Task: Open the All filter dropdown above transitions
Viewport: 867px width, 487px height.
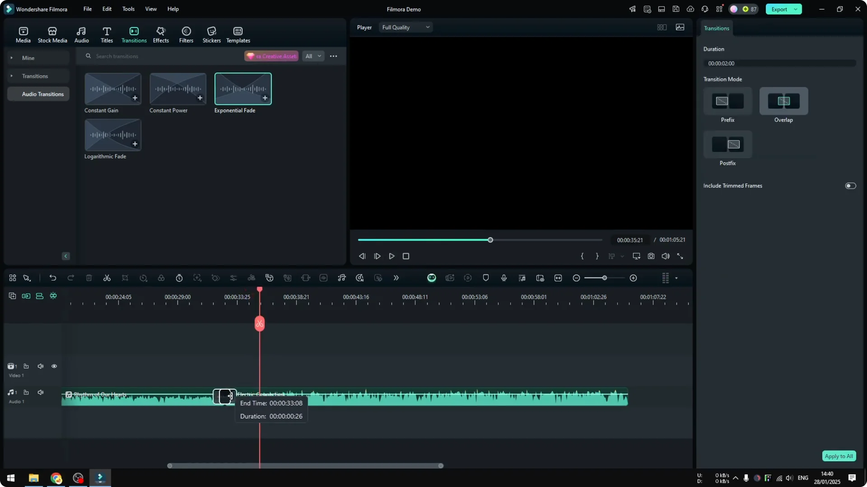Action: click(313, 56)
